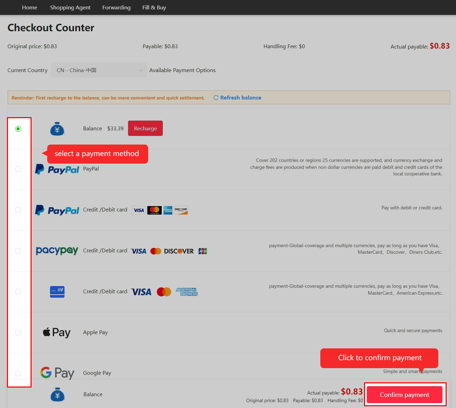This screenshot has height=408, width=456.
Task: Click Confirm payment button
Action: click(405, 394)
